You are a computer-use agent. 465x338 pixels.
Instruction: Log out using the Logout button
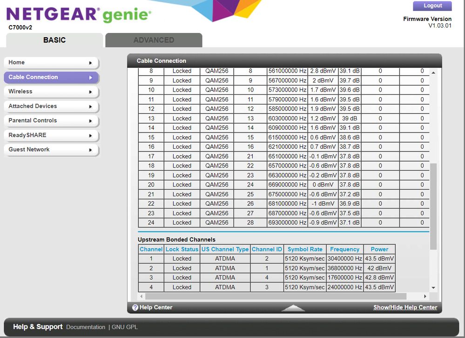click(432, 6)
